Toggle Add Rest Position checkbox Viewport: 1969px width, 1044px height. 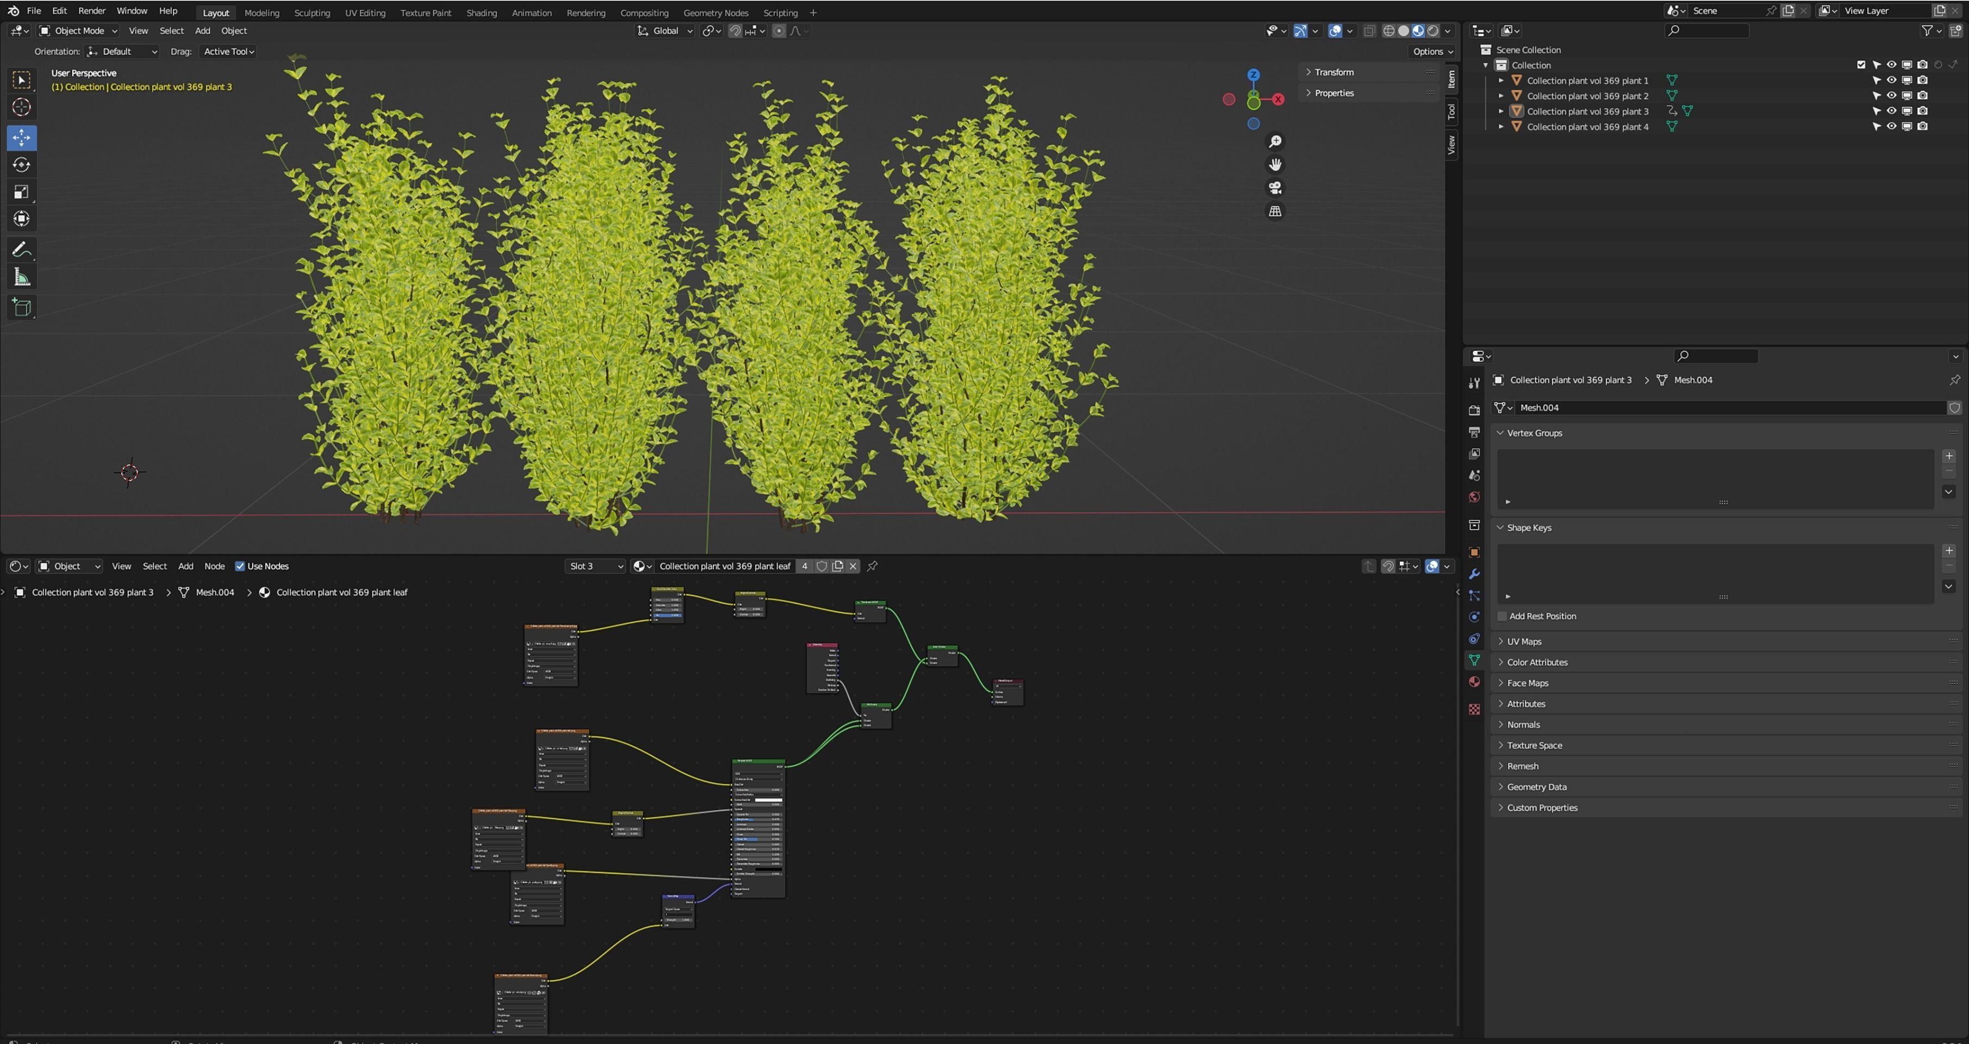pyautogui.click(x=1502, y=616)
